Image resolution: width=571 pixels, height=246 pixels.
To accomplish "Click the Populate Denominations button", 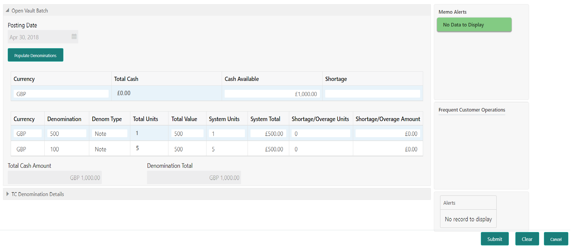I will pyautogui.click(x=35, y=55).
